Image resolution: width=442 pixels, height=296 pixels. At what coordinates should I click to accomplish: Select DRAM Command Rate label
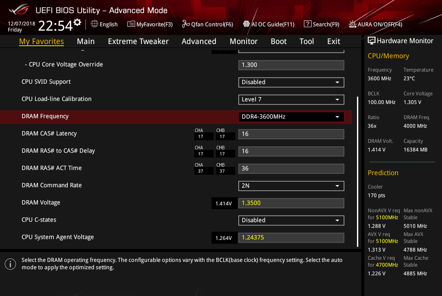coord(52,185)
